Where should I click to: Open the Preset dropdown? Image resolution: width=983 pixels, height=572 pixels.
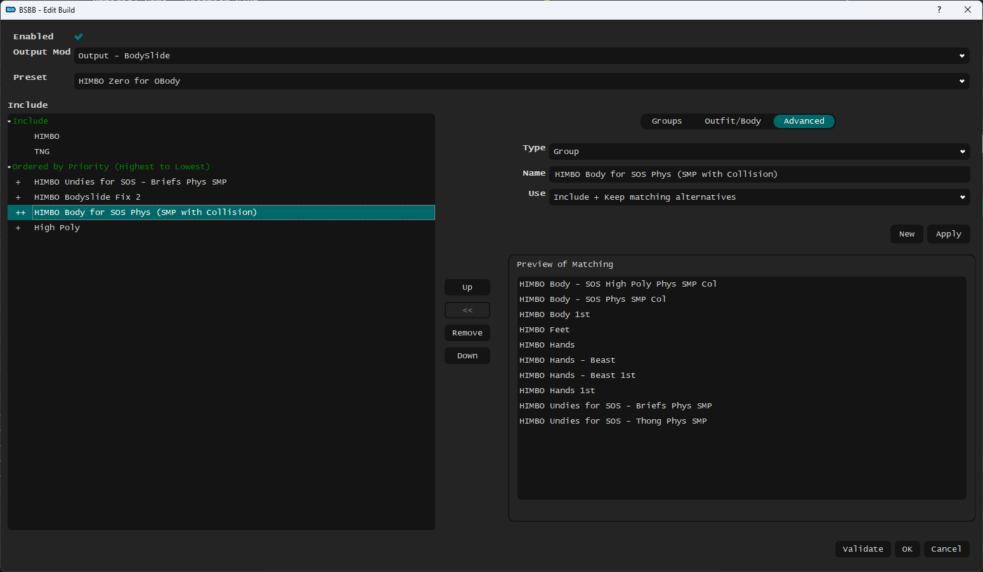point(521,81)
